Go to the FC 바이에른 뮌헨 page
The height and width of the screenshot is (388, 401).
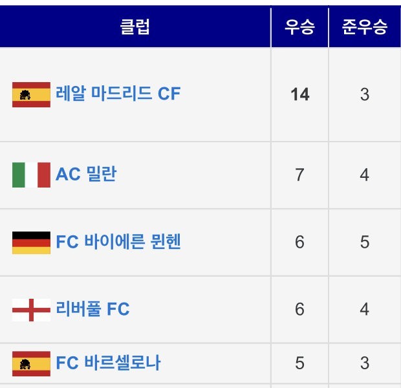[118, 242]
